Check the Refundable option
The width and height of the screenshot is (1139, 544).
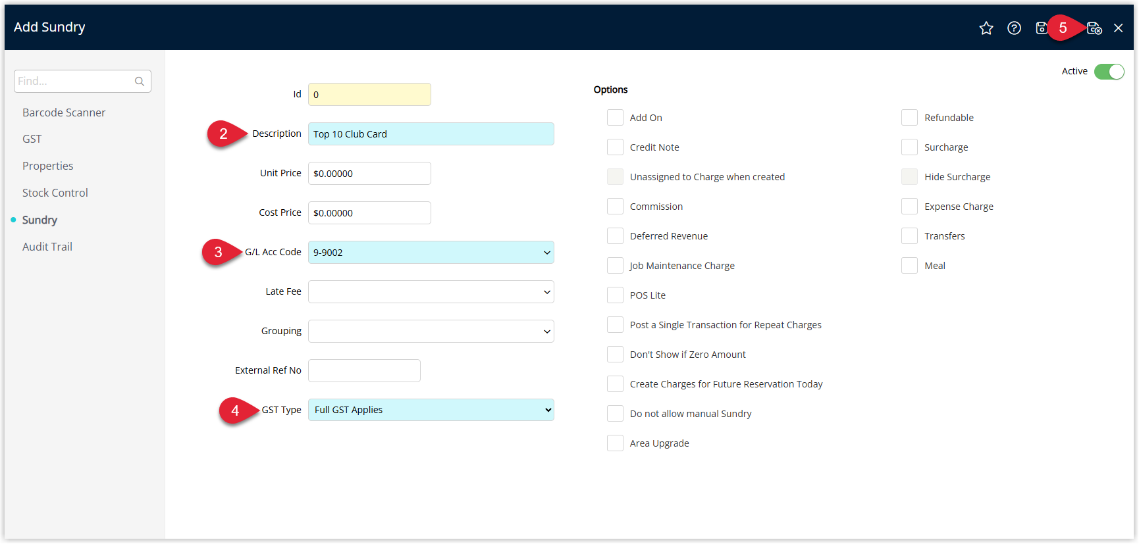pos(909,118)
